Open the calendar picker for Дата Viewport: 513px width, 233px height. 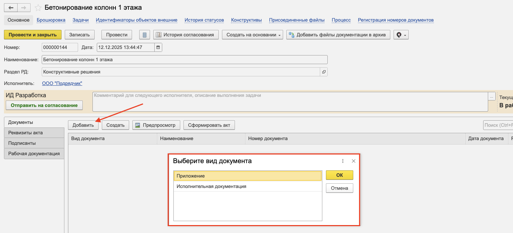coord(158,47)
